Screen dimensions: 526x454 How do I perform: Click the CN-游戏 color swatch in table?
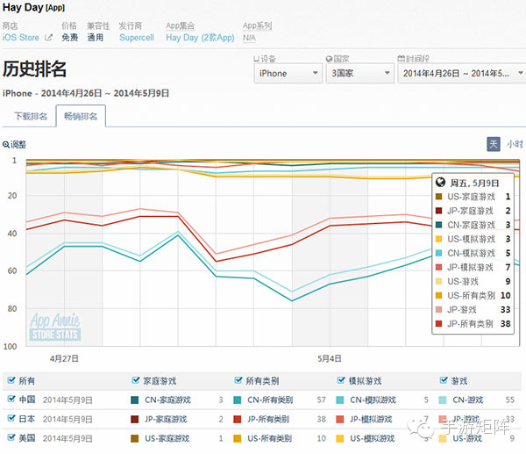click(443, 400)
